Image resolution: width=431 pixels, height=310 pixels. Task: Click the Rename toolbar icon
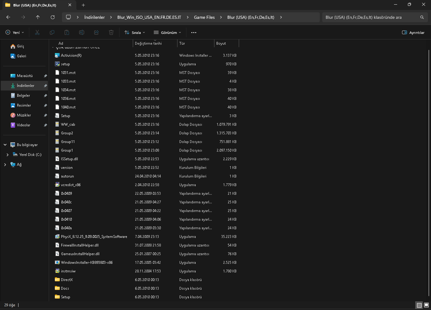(82, 32)
